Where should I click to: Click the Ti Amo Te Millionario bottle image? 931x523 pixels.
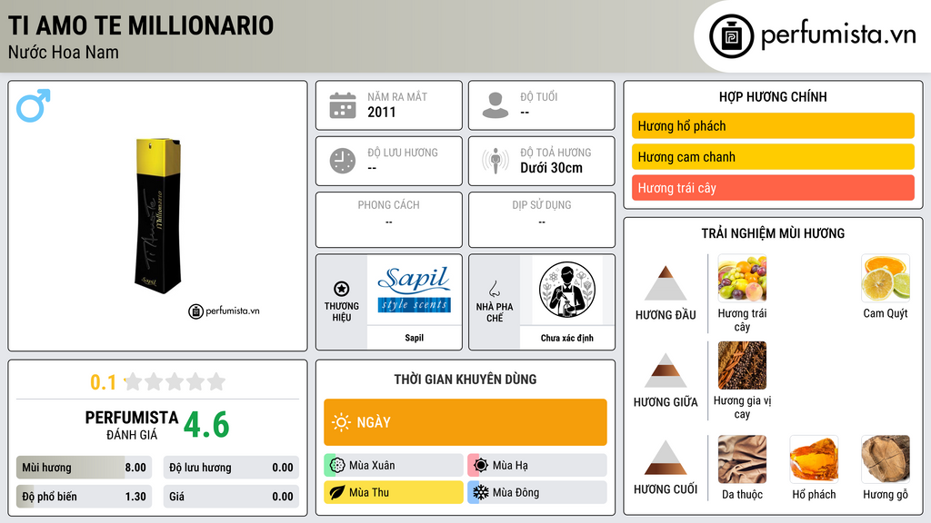(x=158, y=215)
